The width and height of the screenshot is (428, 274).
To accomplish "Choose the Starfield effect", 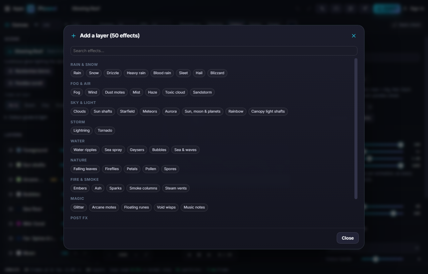I will tap(127, 112).
